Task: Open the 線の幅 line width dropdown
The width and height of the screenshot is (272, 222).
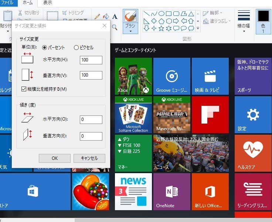Action: click(x=244, y=20)
